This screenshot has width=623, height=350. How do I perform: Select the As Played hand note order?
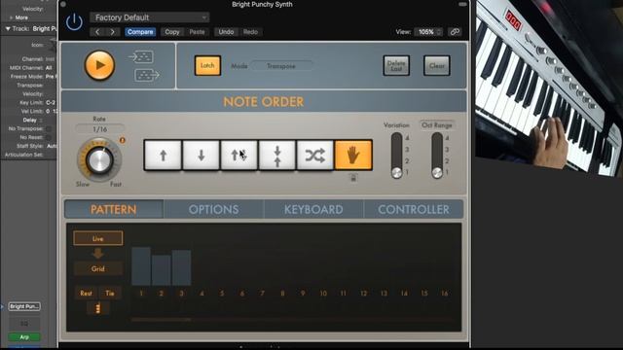[x=353, y=156]
